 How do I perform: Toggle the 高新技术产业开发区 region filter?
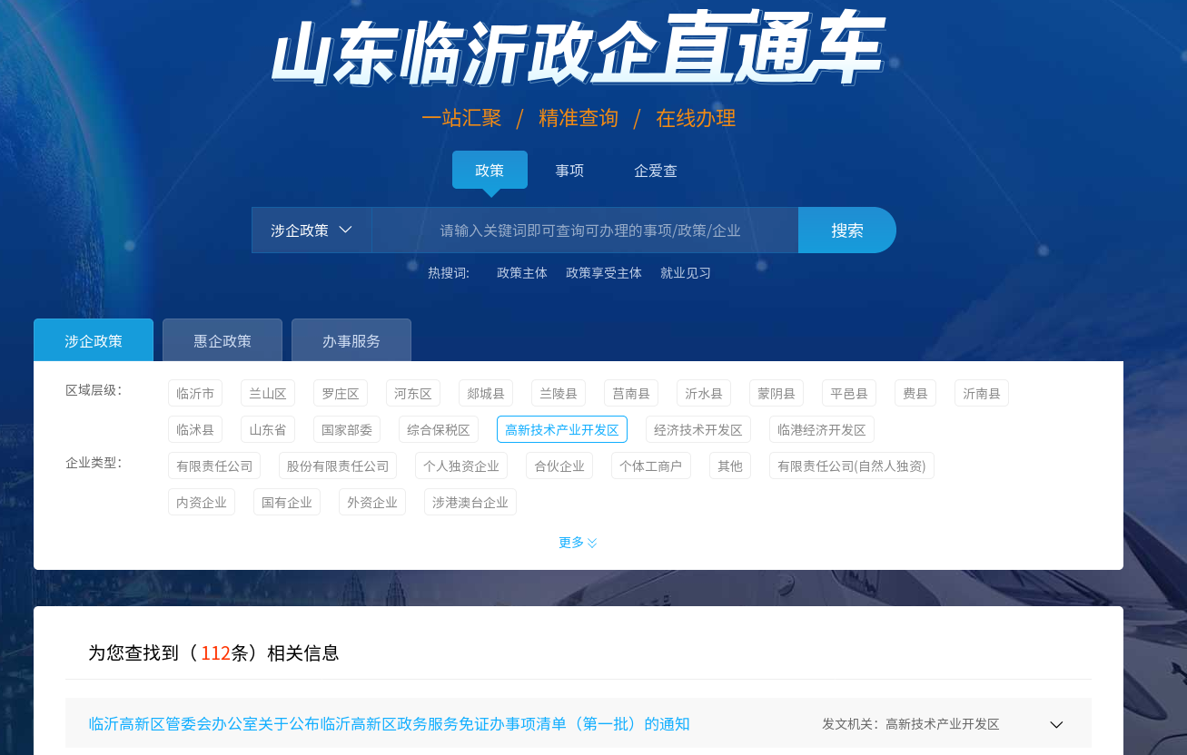(562, 429)
